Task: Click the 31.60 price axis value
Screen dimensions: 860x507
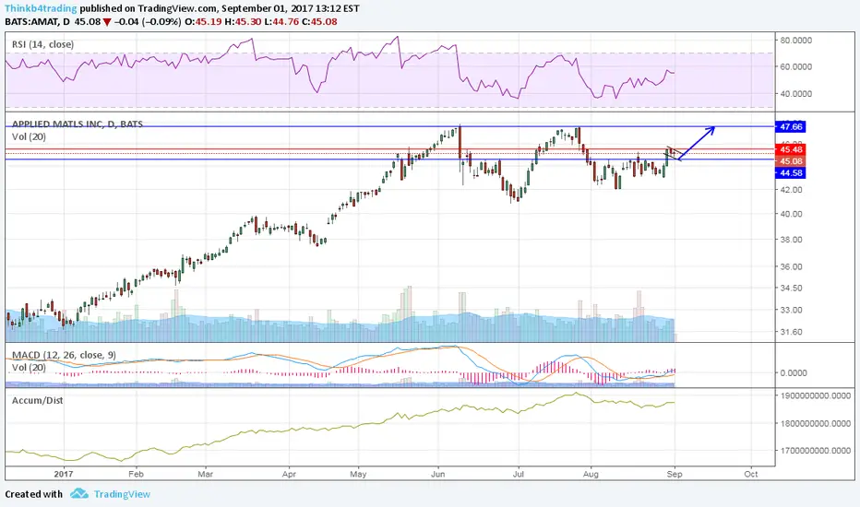Action: [x=791, y=332]
